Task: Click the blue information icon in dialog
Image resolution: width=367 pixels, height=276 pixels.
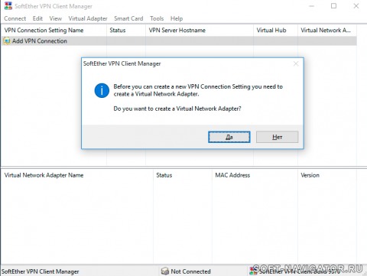Action: point(102,90)
